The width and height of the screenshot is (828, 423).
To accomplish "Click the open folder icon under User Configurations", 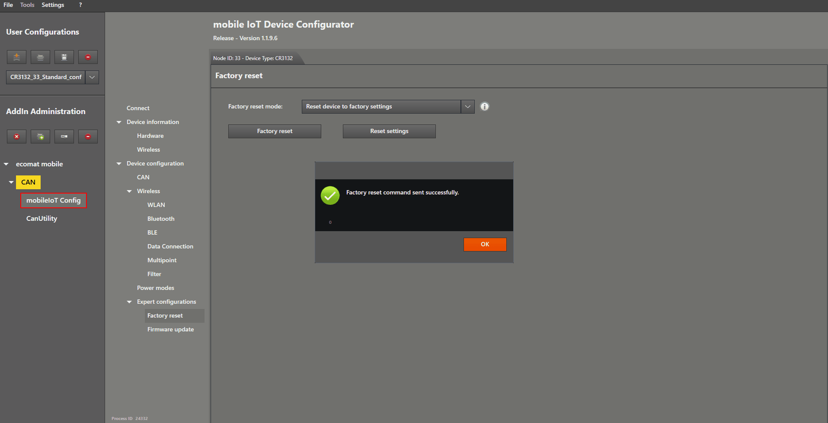I will [x=40, y=57].
